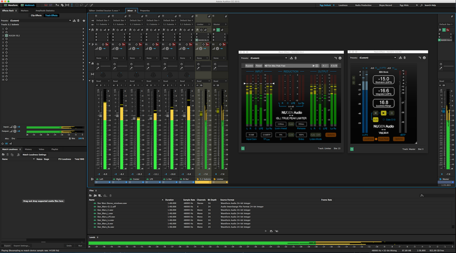Toggle the power button at bottom of NUGEN ISL2 window

243,148
